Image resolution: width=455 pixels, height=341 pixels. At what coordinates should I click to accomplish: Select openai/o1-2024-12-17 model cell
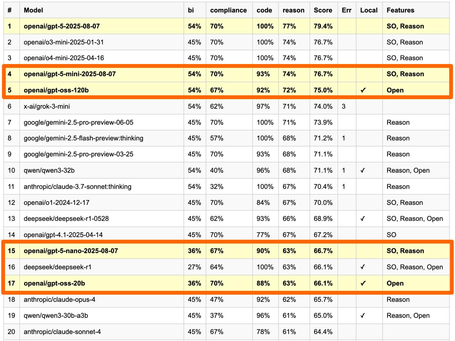coord(102,203)
